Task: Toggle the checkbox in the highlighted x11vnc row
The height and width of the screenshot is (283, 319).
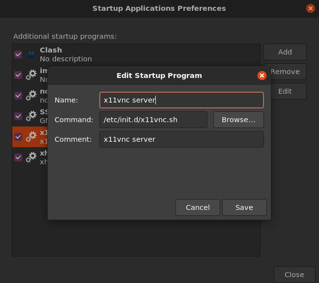Action: (x=18, y=137)
